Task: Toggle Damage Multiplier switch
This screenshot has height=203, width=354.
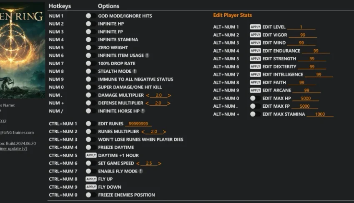Action: pyautogui.click(x=91, y=95)
